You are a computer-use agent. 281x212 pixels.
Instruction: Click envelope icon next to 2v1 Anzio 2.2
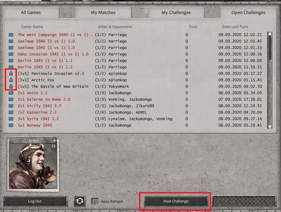(x=11, y=93)
